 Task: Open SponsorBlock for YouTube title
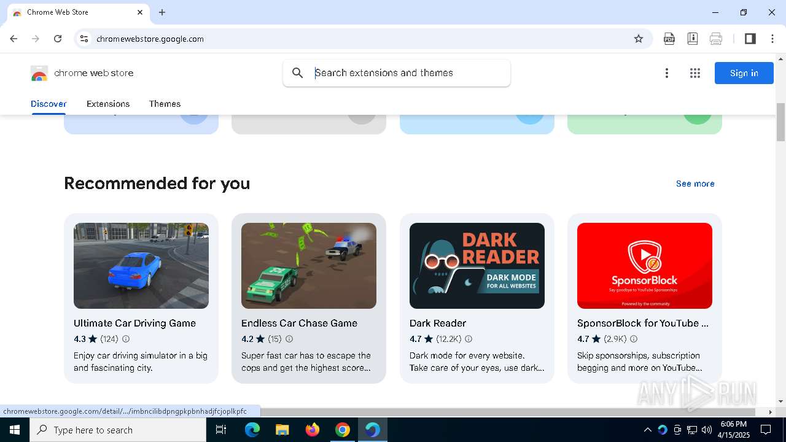(x=643, y=323)
